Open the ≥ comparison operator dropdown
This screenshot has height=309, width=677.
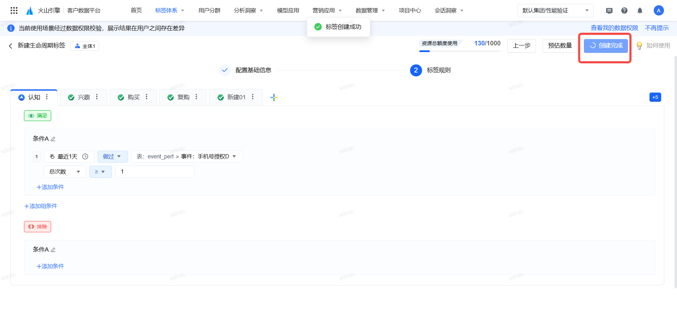100,172
